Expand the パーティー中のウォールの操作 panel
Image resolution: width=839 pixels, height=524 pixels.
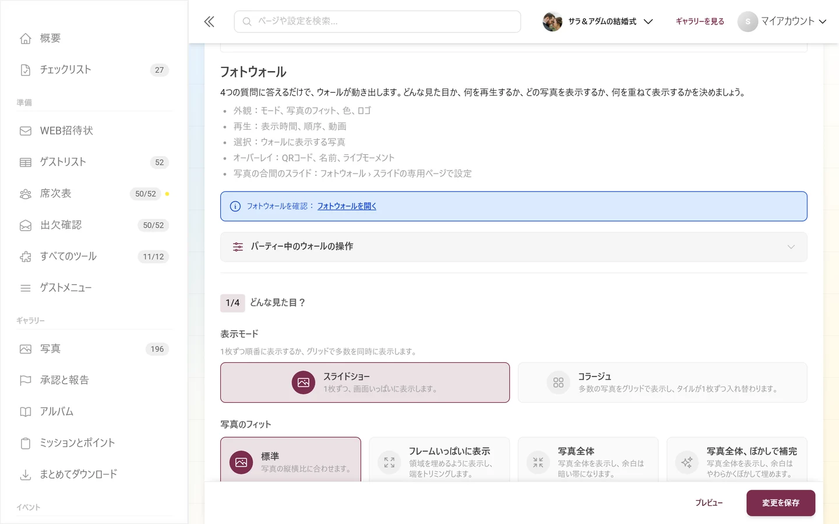coord(514,247)
